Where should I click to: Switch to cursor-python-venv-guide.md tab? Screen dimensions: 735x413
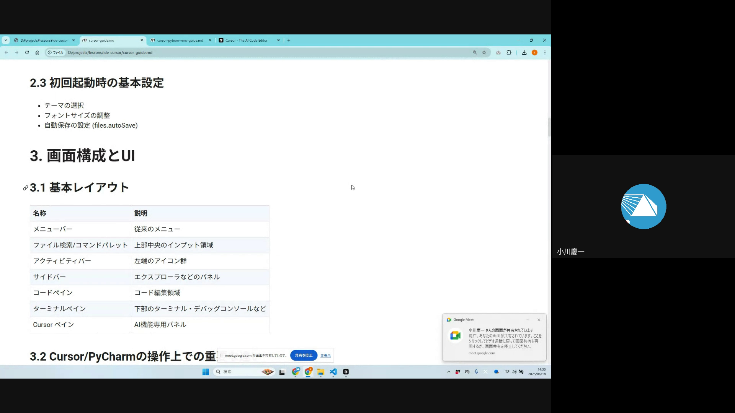(x=179, y=40)
